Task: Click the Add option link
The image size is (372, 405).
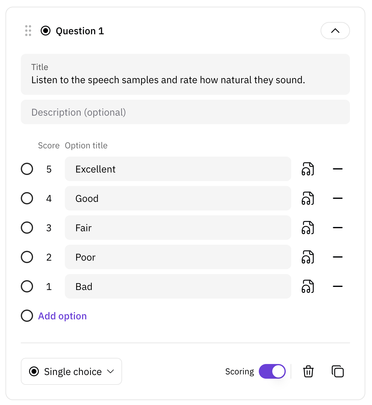Action: point(62,316)
